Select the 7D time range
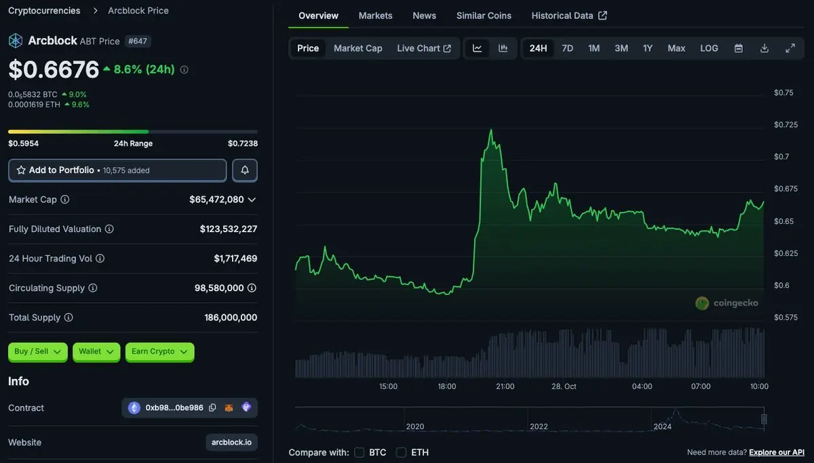 [x=568, y=48]
